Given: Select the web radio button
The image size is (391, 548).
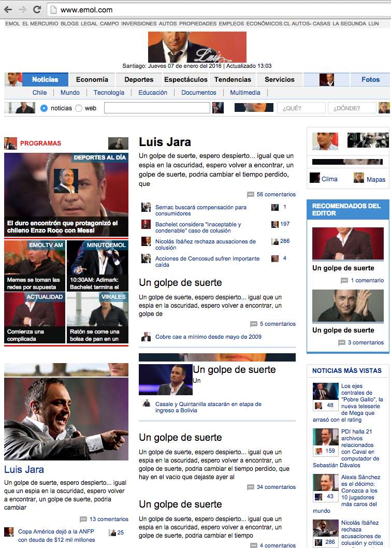Looking at the screenshot, I should point(79,108).
